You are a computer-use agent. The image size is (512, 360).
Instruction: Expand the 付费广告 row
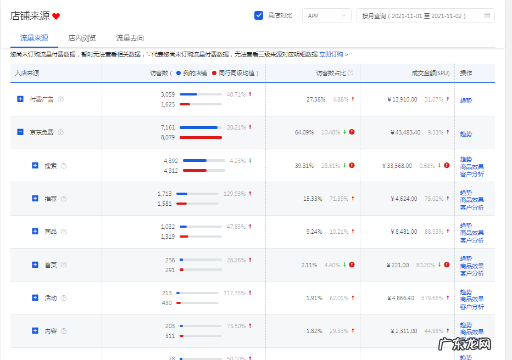(x=20, y=99)
